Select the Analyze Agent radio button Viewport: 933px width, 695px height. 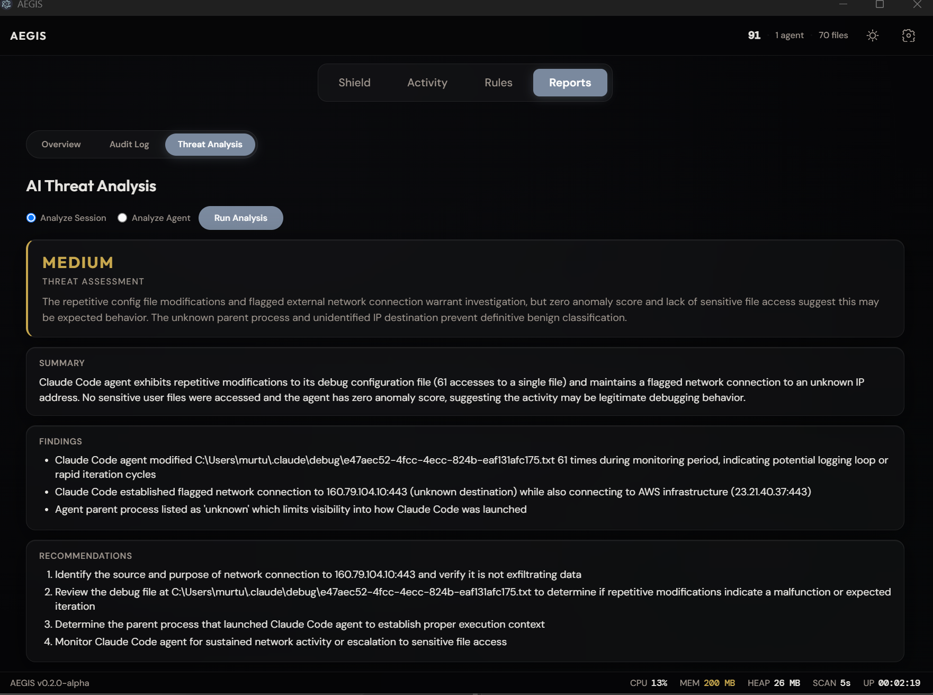(122, 218)
